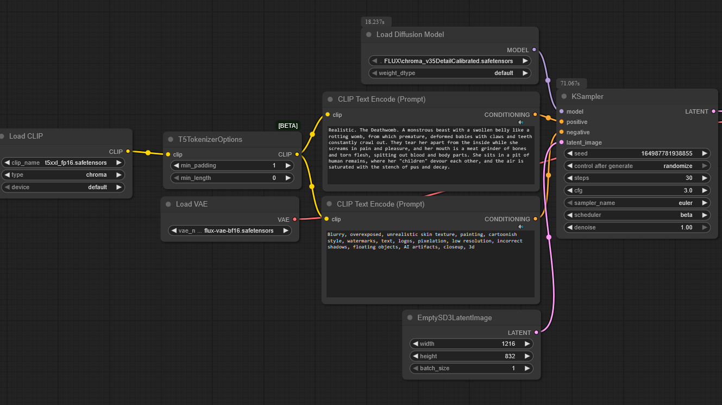This screenshot has width=722, height=405.
Task: Increase denoise with its right arrow
Action: coord(705,228)
